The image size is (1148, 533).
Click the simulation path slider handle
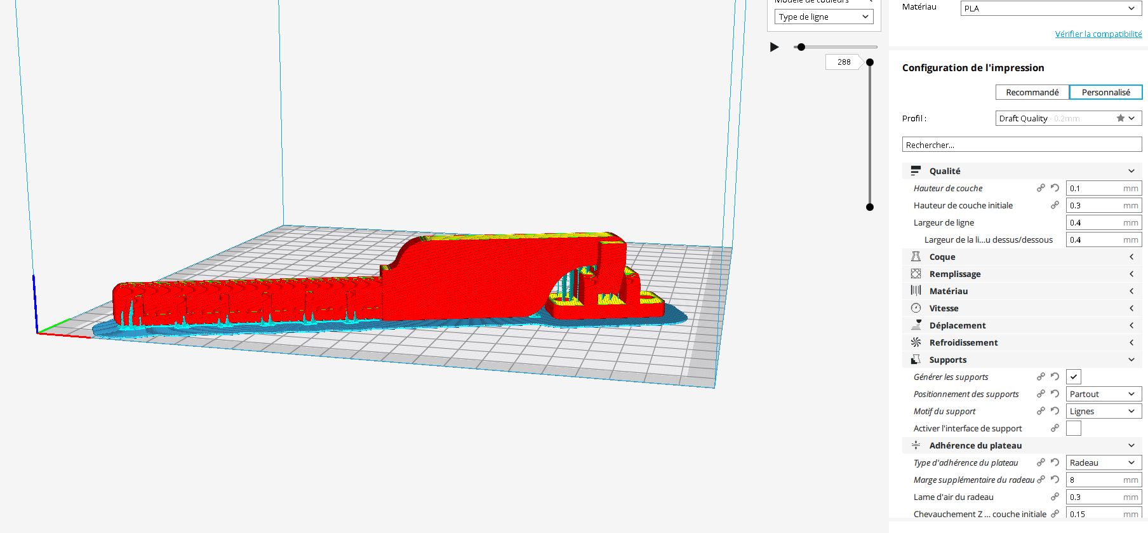(801, 47)
